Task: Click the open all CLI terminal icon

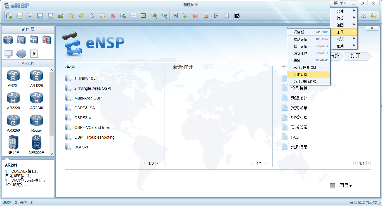Action: (237, 16)
